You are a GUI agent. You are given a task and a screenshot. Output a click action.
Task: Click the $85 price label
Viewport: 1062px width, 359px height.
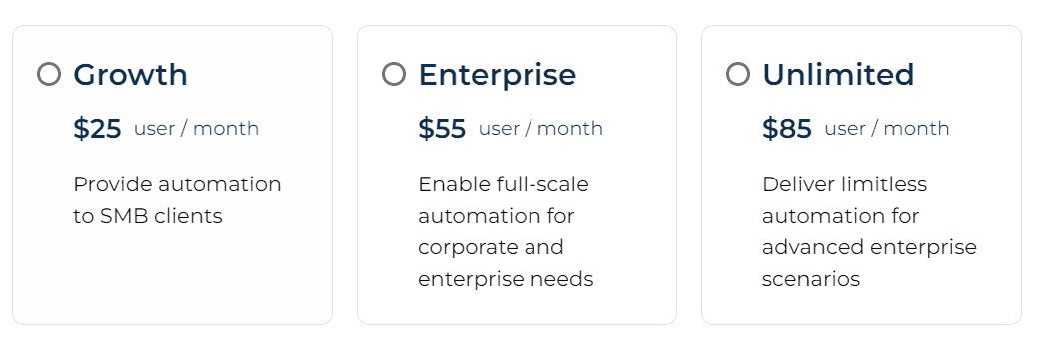pyautogui.click(x=787, y=128)
